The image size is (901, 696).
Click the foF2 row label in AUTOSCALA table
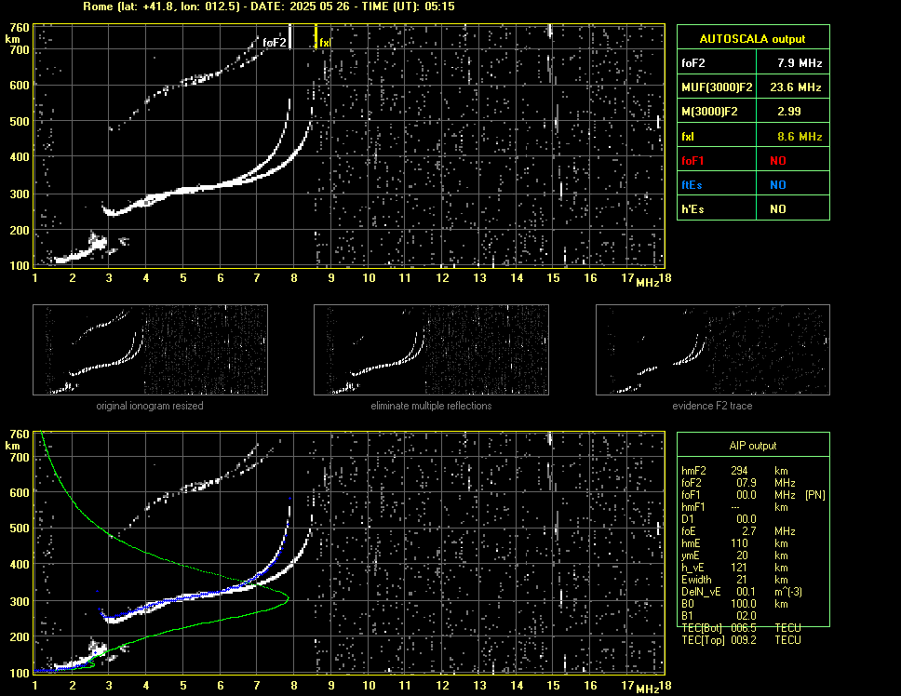693,63
